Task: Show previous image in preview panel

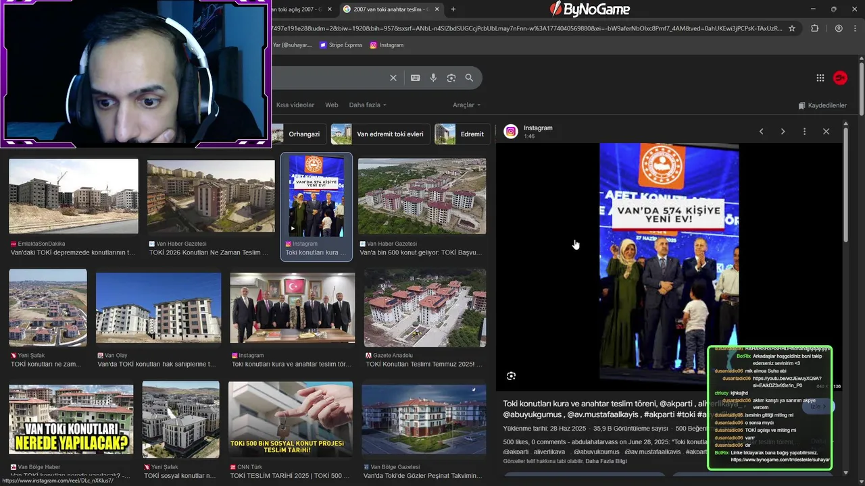Action: pos(762,132)
